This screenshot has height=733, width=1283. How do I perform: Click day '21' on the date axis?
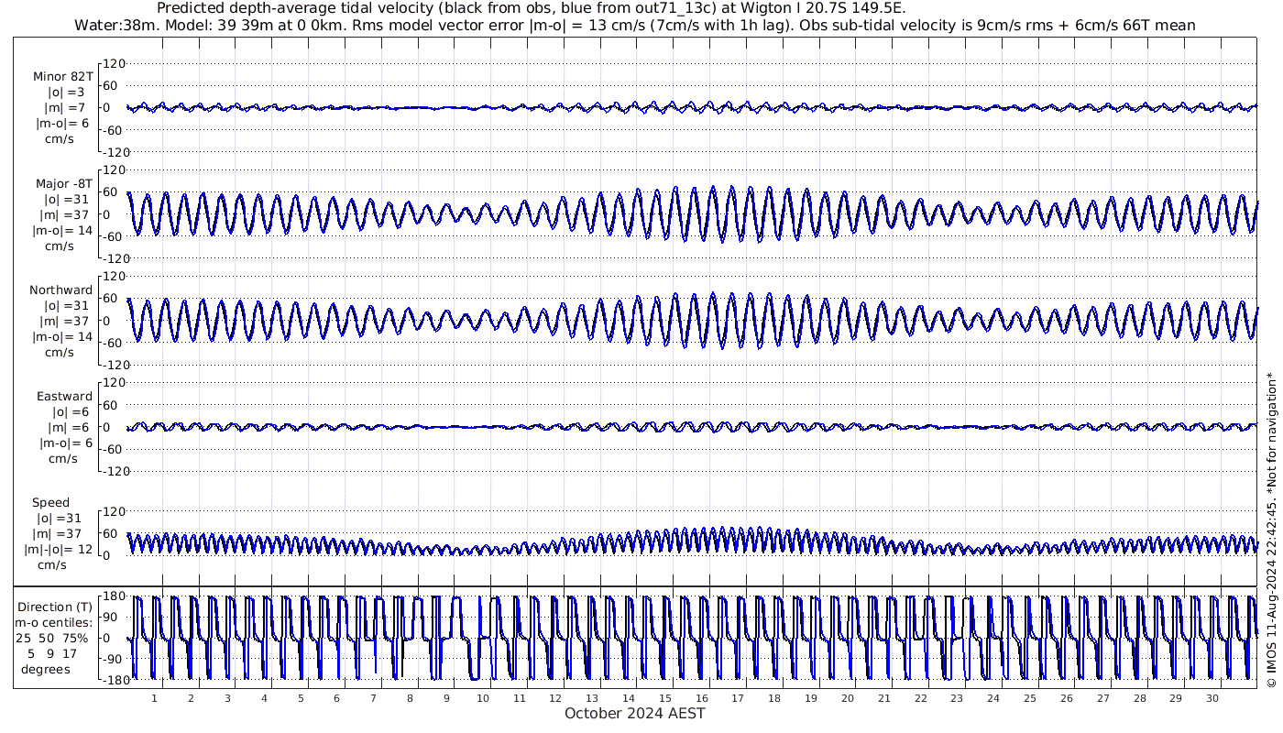point(884,698)
